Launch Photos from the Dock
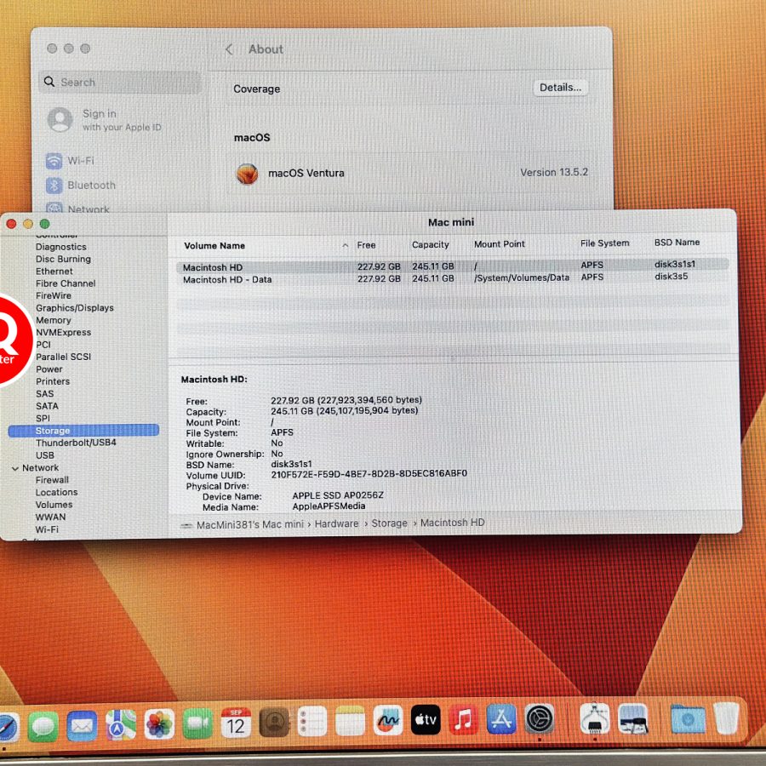Viewport: 766px width, 766px height. coord(159,723)
